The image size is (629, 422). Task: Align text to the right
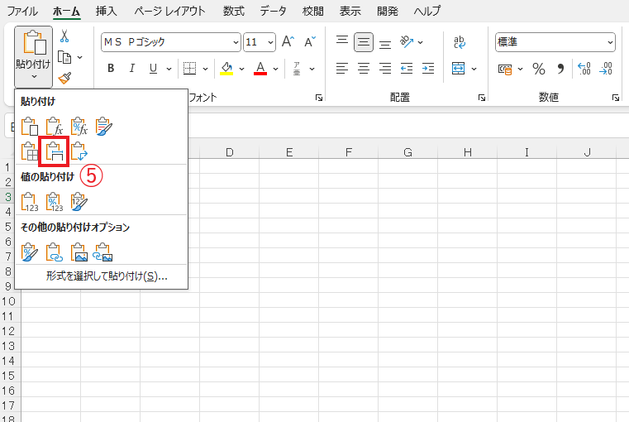click(385, 68)
